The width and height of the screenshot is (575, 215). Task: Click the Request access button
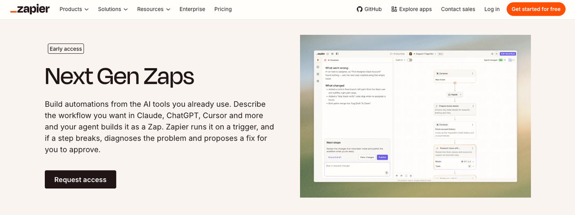(x=80, y=179)
